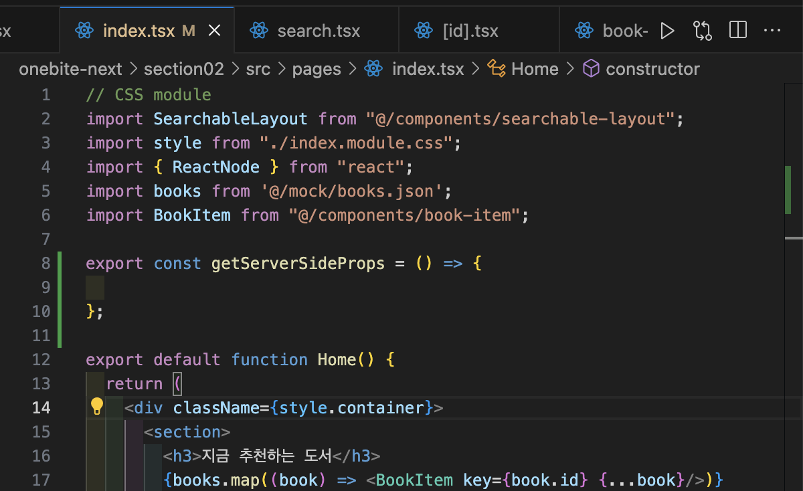Click React icon on index.tsx tab
Screen dimensions: 803x491
tap(84, 31)
